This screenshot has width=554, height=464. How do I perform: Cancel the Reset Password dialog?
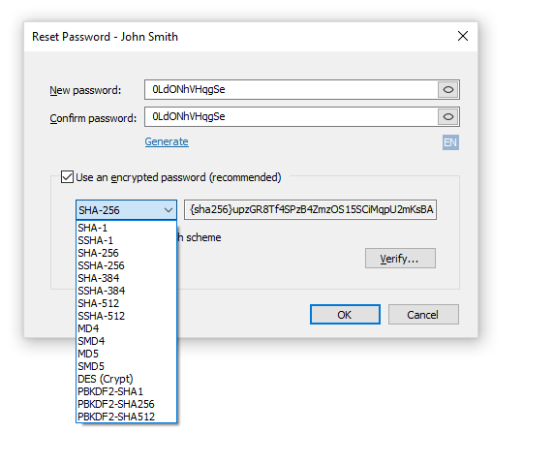pyautogui.click(x=423, y=315)
